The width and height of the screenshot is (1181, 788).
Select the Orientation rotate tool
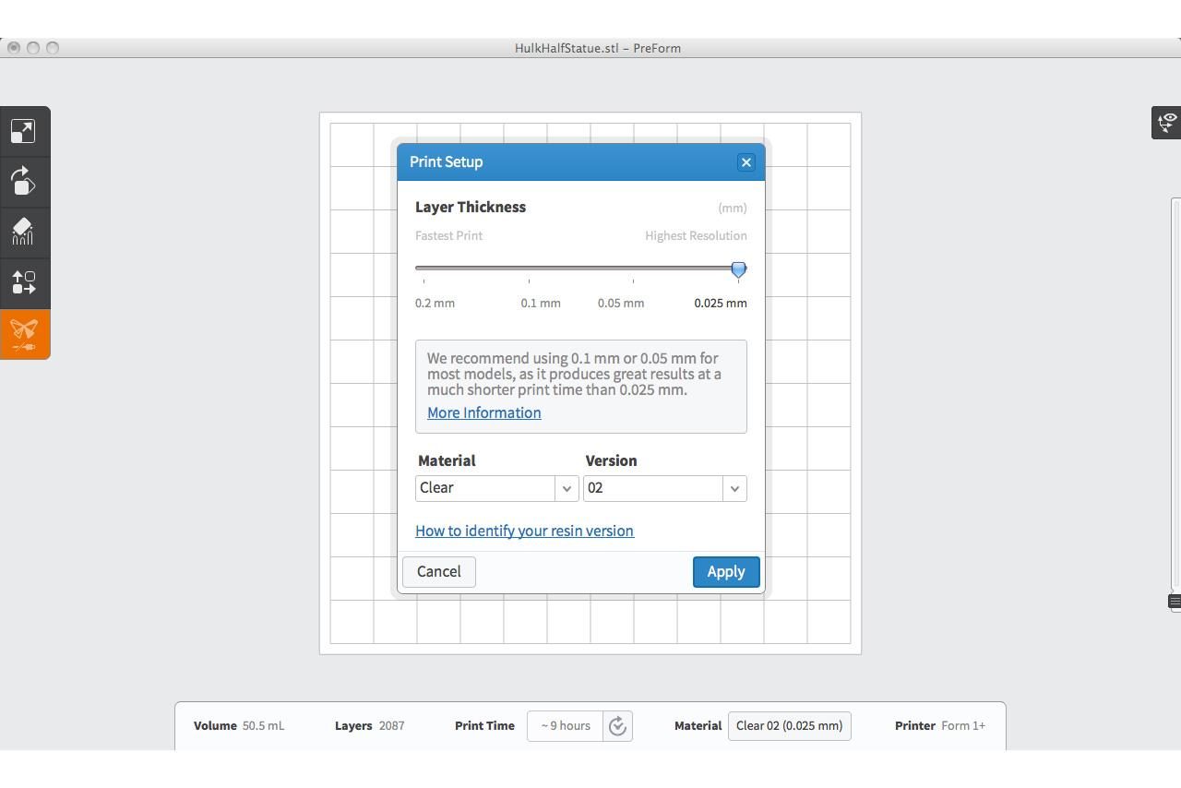pos(23,181)
